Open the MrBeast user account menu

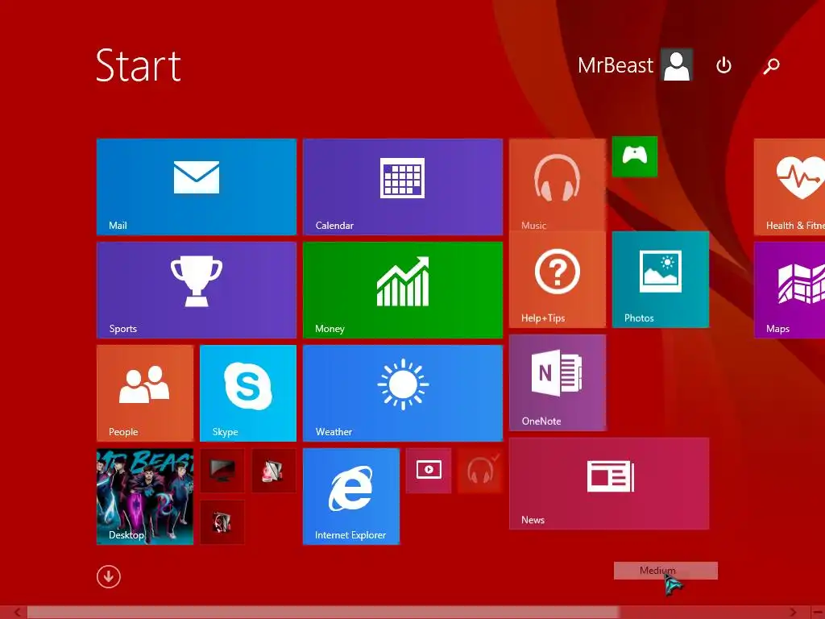click(635, 65)
